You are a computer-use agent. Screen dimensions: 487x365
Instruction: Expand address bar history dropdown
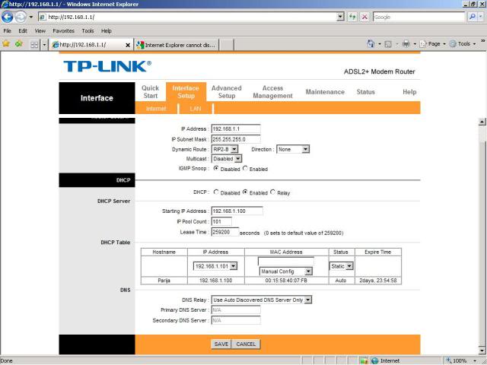tap(340, 17)
